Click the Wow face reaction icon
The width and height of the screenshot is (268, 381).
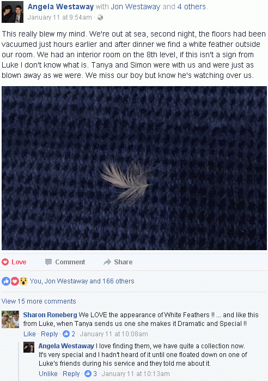[23, 281]
